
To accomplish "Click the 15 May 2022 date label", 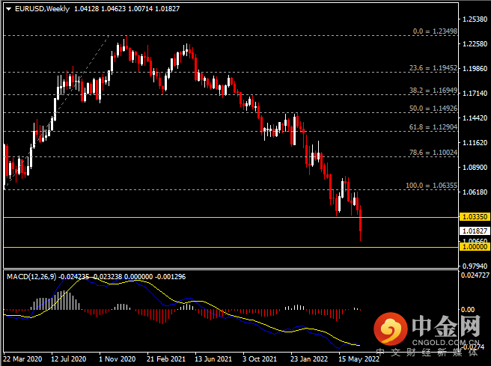I will [x=359, y=359].
